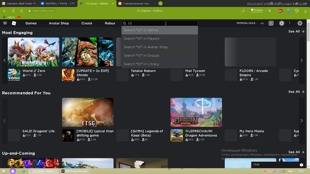Show previous games in Recommended For You

(x=4, y=120)
